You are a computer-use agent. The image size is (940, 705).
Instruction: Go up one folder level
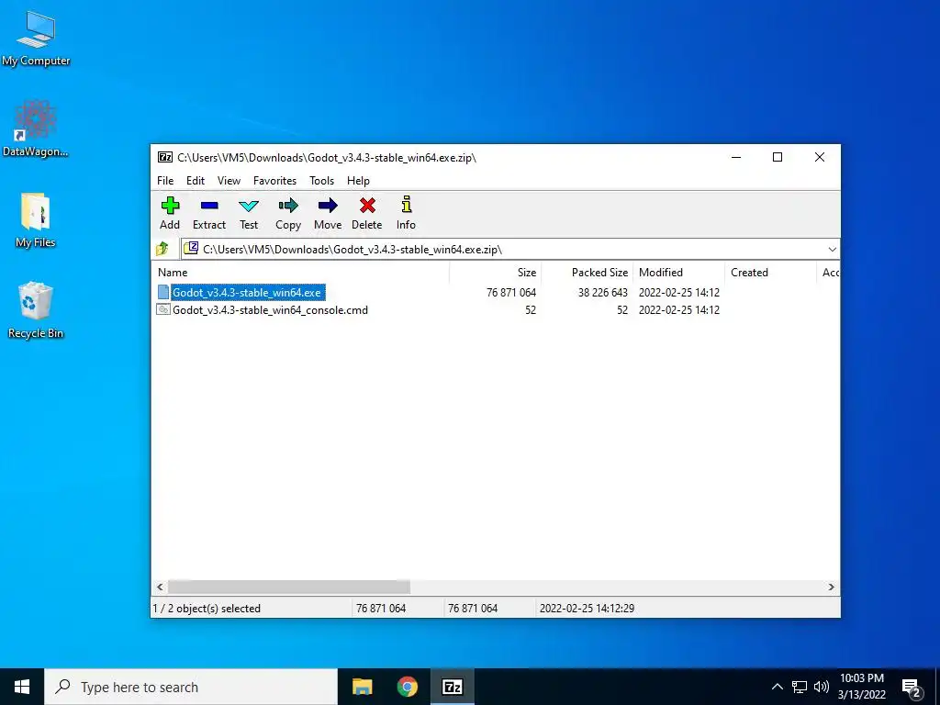point(162,248)
